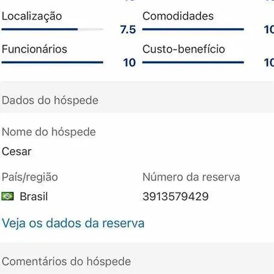Screen dimensions: 274x274
Task: Click the guest name Cesar
Action: 16,152
